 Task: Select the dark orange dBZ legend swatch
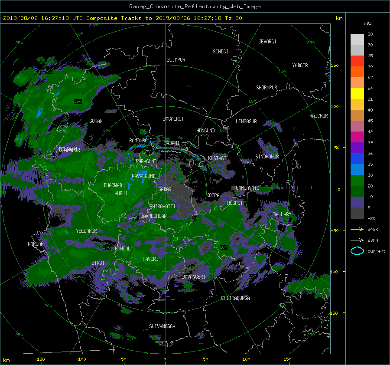pyautogui.click(x=357, y=72)
